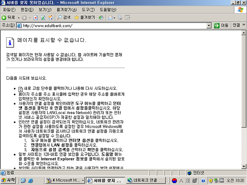Switch to '네트워크 연결' taskbar window
Viewport: 247px width, 185px height.
point(146,180)
